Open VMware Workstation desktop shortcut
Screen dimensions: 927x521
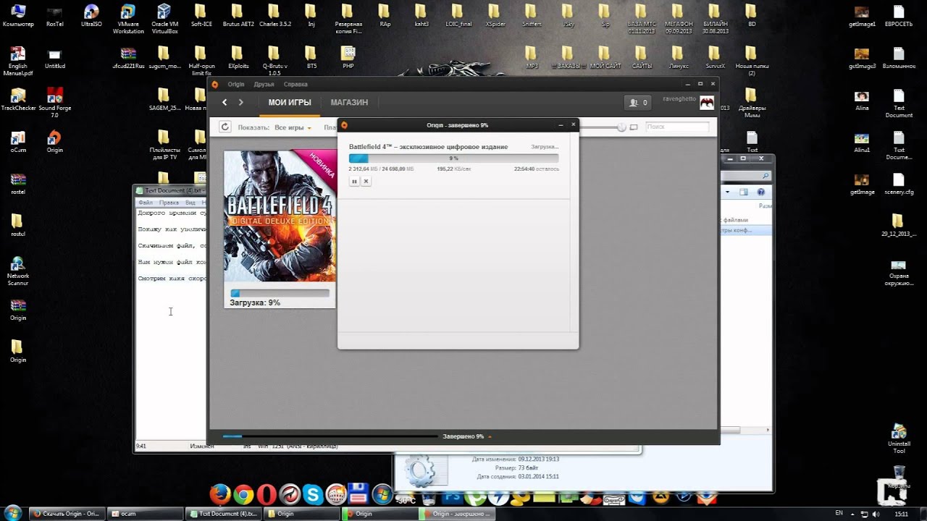(128, 20)
